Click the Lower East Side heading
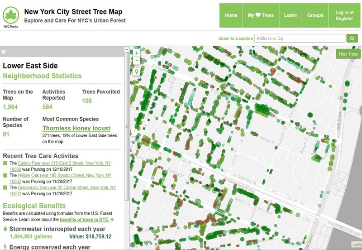 click(x=30, y=66)
